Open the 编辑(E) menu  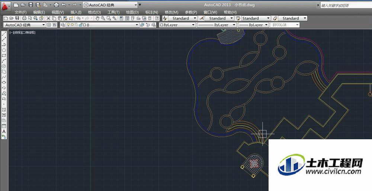coord(39,12)
